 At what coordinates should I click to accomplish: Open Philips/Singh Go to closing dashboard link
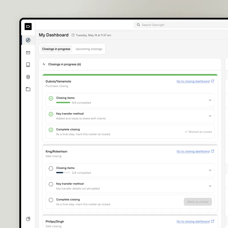193,221
